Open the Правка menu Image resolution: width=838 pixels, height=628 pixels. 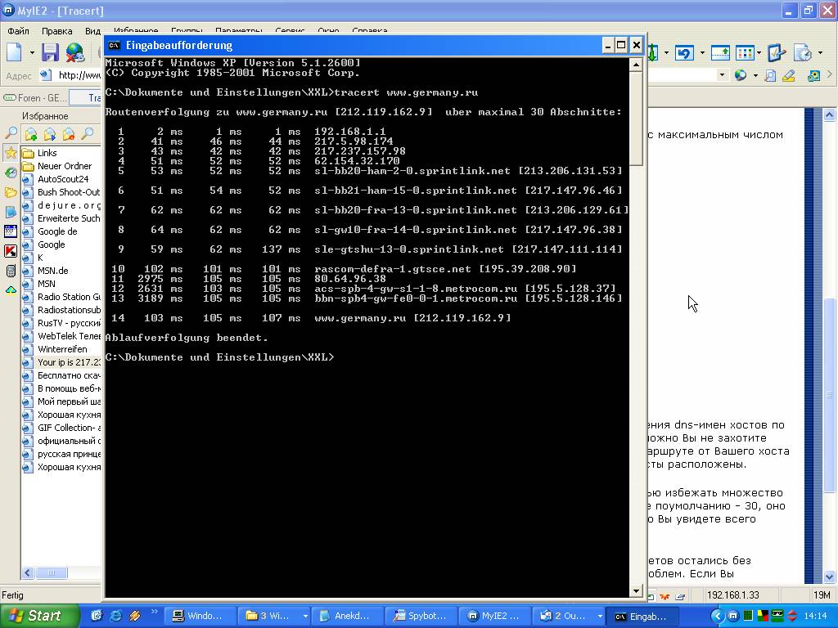[x=56, y=31]
